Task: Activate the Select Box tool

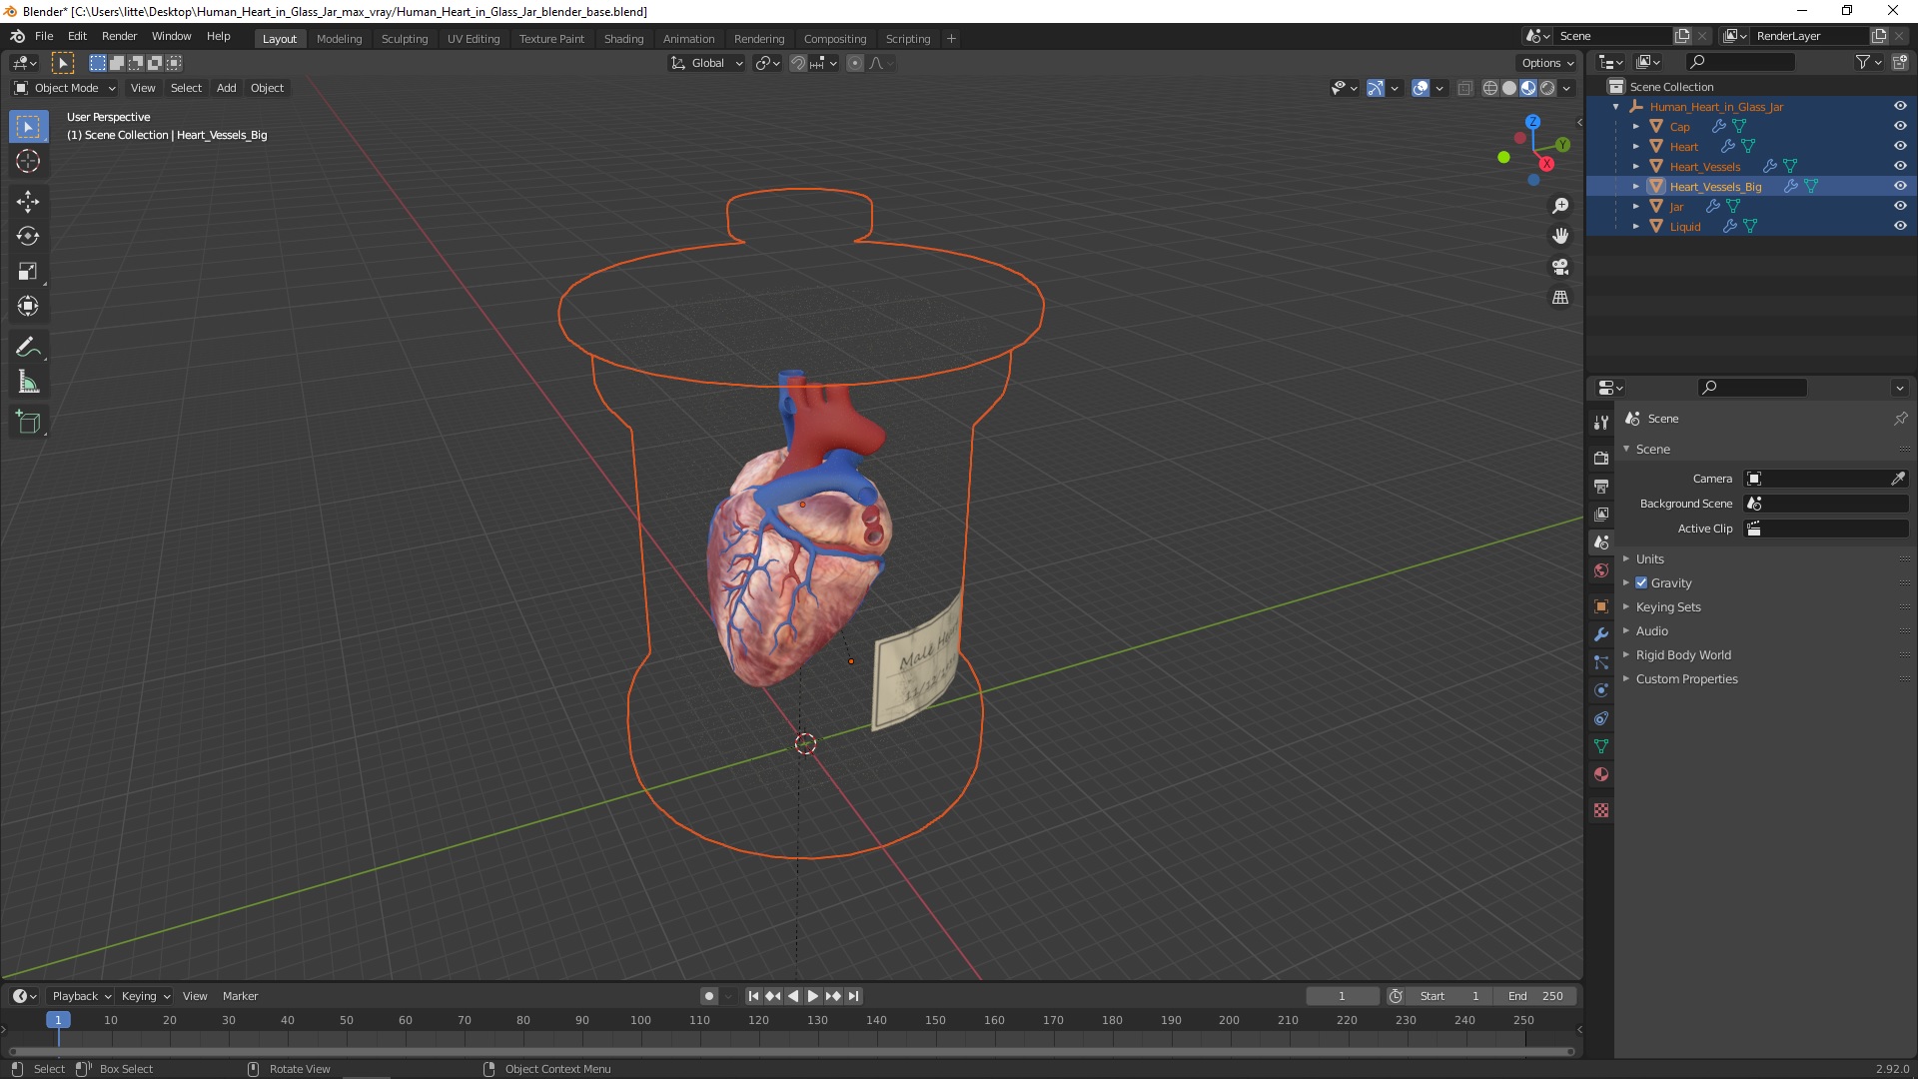Action: coord(28,127)
